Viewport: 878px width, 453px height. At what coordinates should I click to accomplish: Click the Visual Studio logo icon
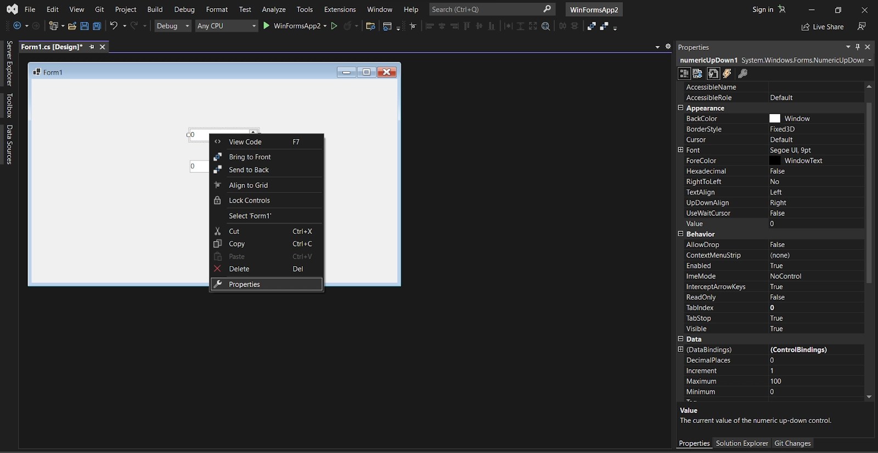coord(12,9)
